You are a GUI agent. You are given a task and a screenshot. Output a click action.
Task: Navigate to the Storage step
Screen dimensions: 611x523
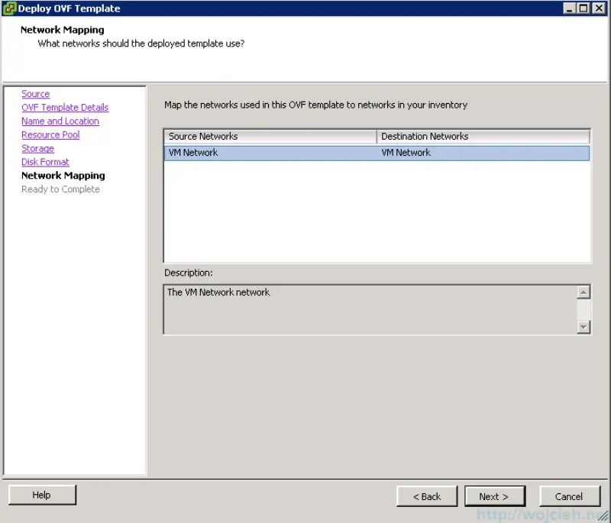tap(37, 148)
